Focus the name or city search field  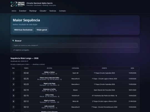pyautogui.click(x=75, y=45)
